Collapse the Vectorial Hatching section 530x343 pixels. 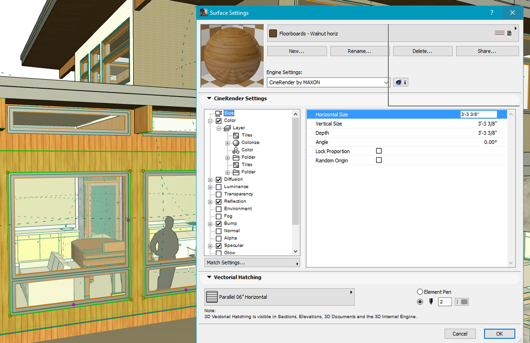coord(209,277)
